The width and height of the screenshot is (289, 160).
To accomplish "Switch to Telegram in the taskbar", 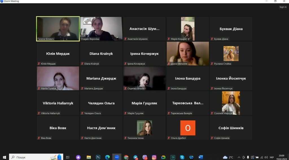I will (x=135, y=157).
